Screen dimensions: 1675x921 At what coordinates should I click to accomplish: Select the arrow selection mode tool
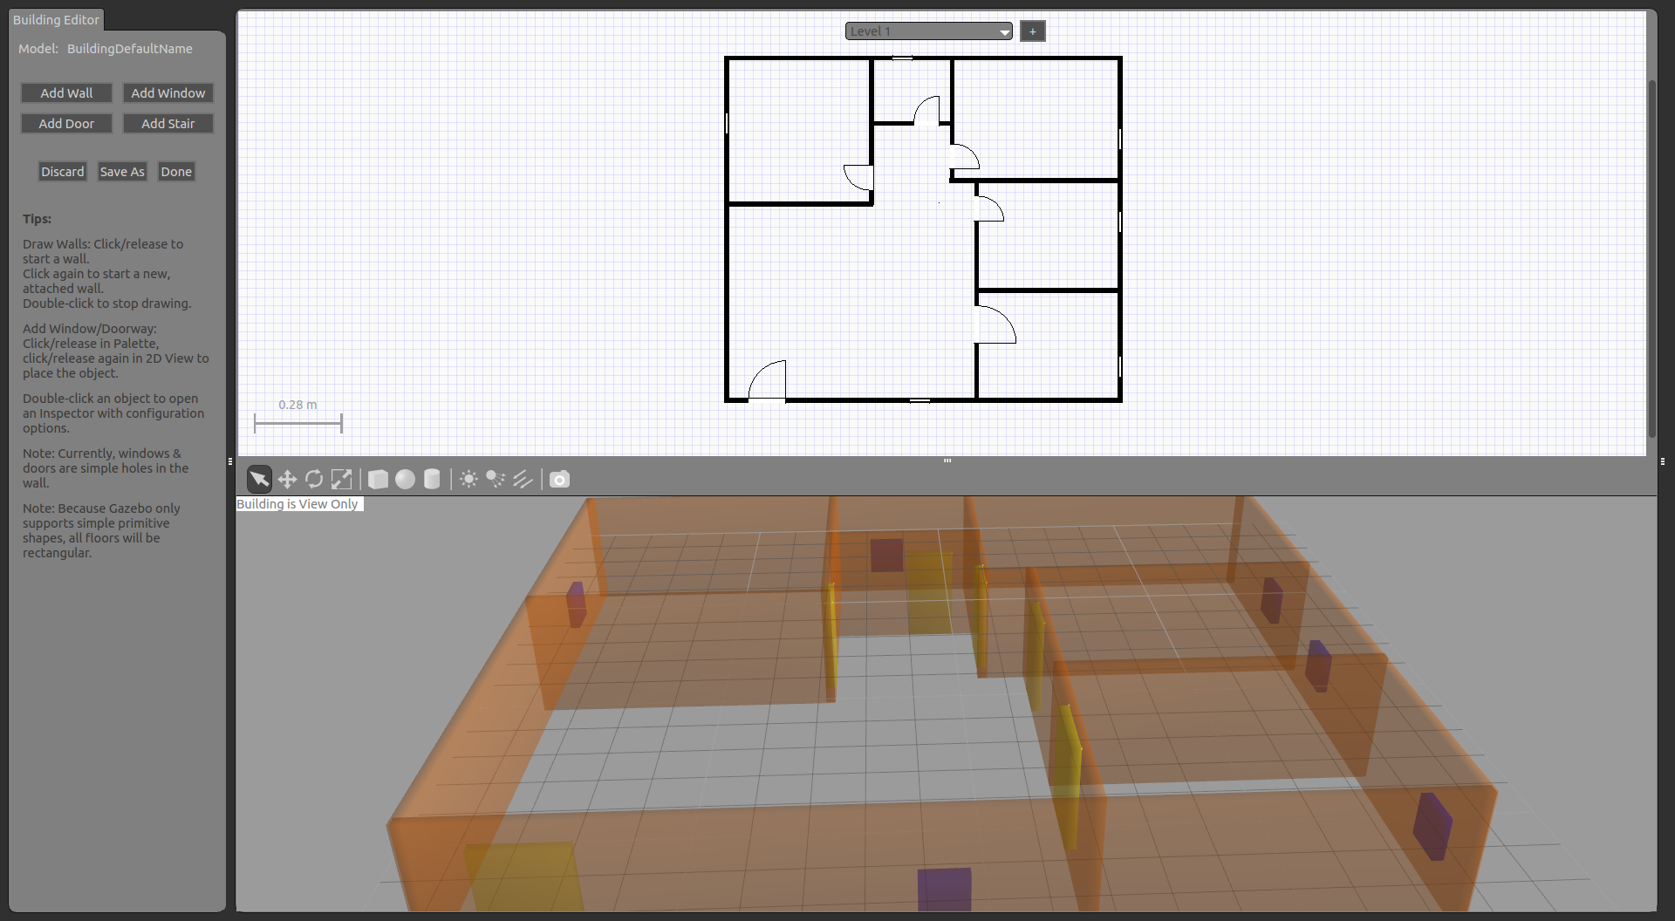[259, 479]
